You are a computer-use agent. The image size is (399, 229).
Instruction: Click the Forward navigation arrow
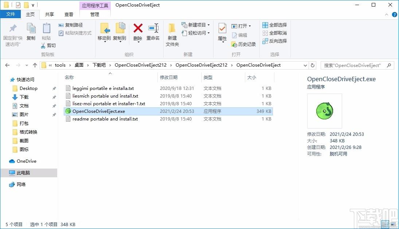coord(18,65)
